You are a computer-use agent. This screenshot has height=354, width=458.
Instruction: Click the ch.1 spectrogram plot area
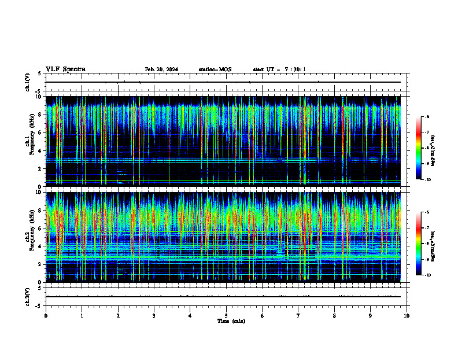click(x=226, y=141)
